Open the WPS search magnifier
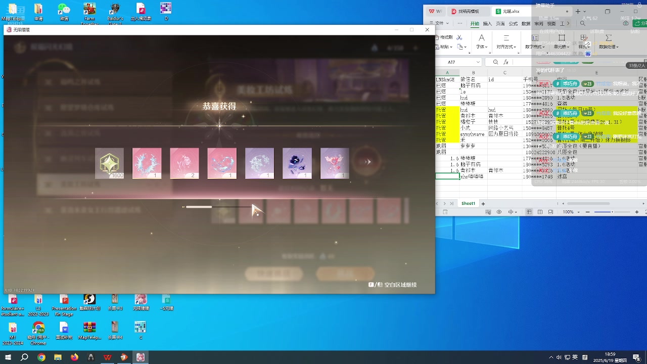Screen dimensions: 647x364 point(583,23)
